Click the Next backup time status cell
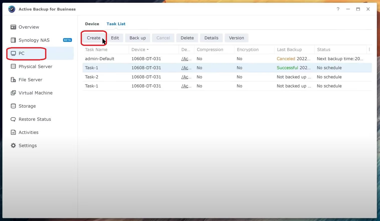This screenshot has height=221, width=380. coord(340,59)
